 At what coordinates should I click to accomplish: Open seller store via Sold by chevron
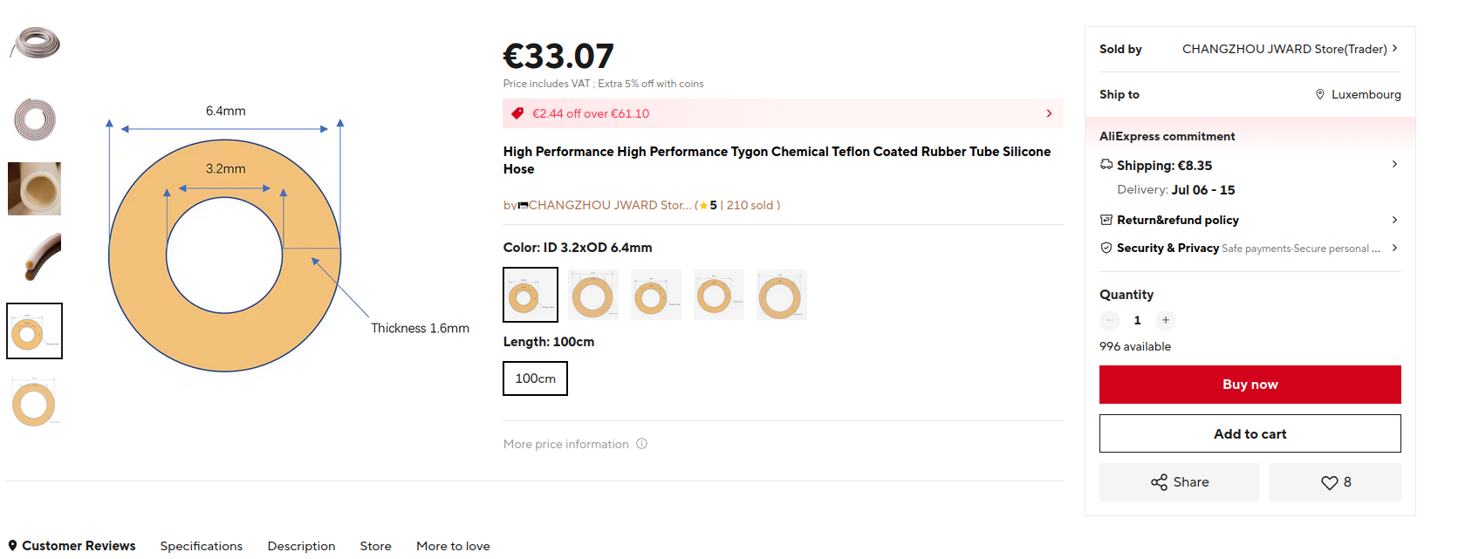(x=1394, y=49)
